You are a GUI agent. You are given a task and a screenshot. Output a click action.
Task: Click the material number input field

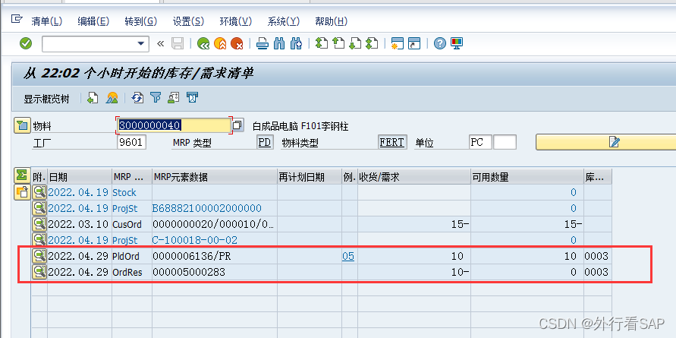point(173,125)
